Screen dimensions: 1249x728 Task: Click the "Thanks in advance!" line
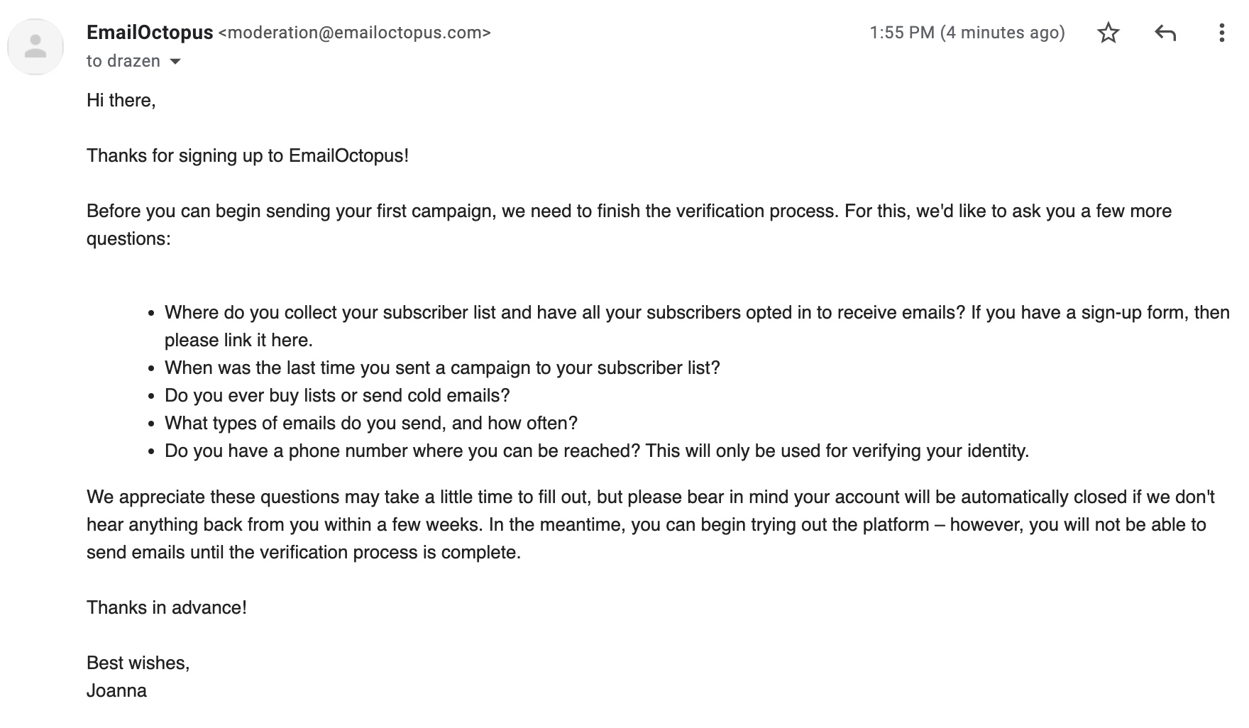pos(166,607)
